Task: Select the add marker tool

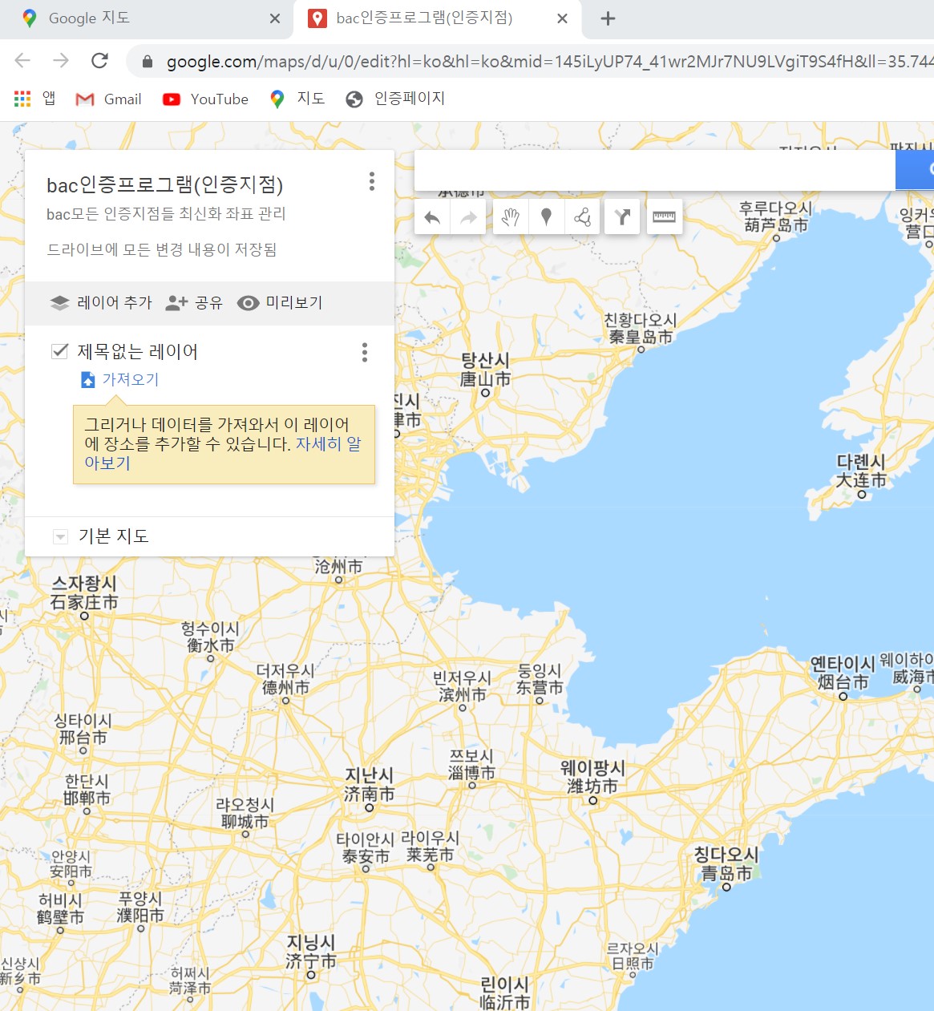Action: 547,217
